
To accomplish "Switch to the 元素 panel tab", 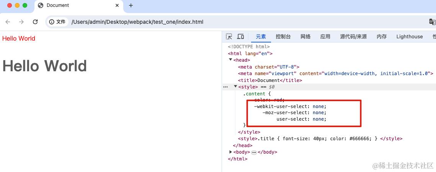I will pyautogui.click(x=261, y=37).
